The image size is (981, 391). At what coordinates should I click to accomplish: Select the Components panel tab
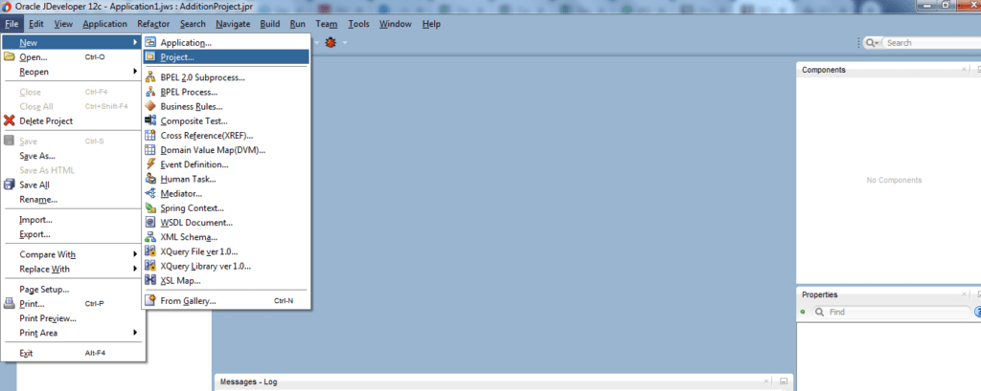pos(823,70)
